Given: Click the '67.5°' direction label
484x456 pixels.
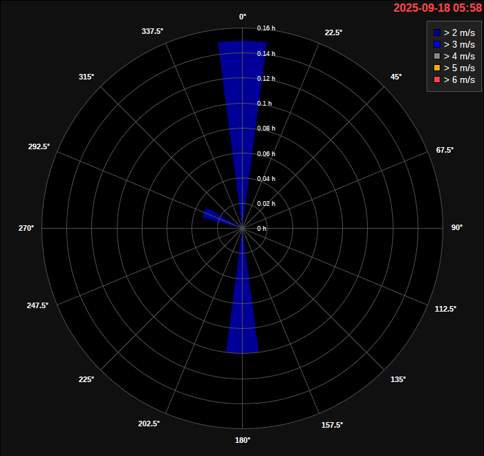Looking at the screenshot, I should [x=445, y=150].
